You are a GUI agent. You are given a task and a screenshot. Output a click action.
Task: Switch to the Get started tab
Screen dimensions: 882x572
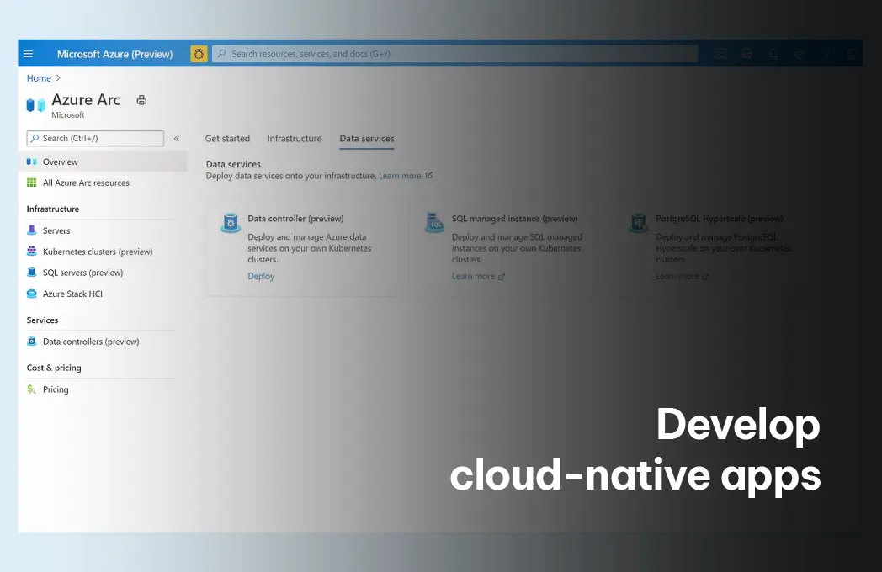coord(227,138)
